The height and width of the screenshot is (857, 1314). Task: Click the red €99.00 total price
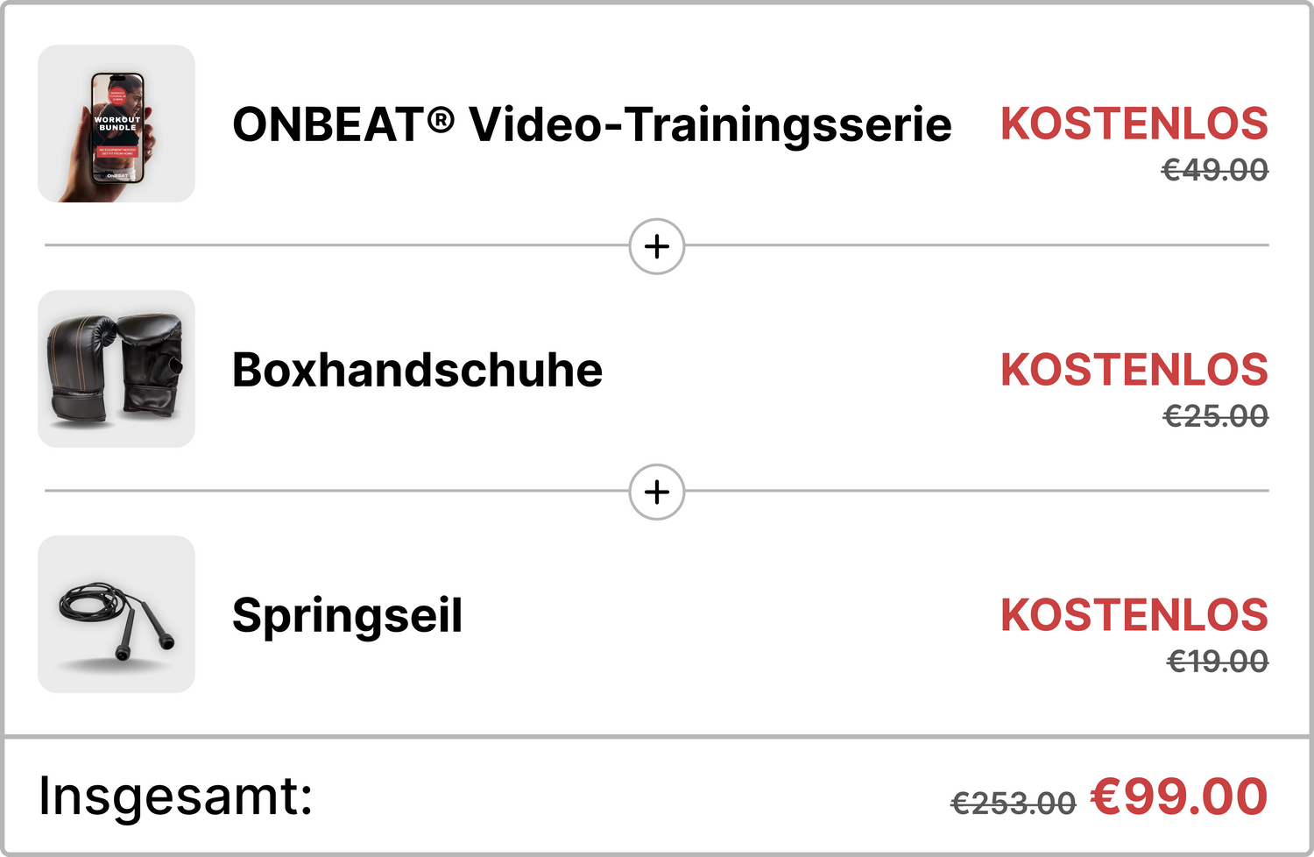pyautogui.click(x=1179, y=797)
